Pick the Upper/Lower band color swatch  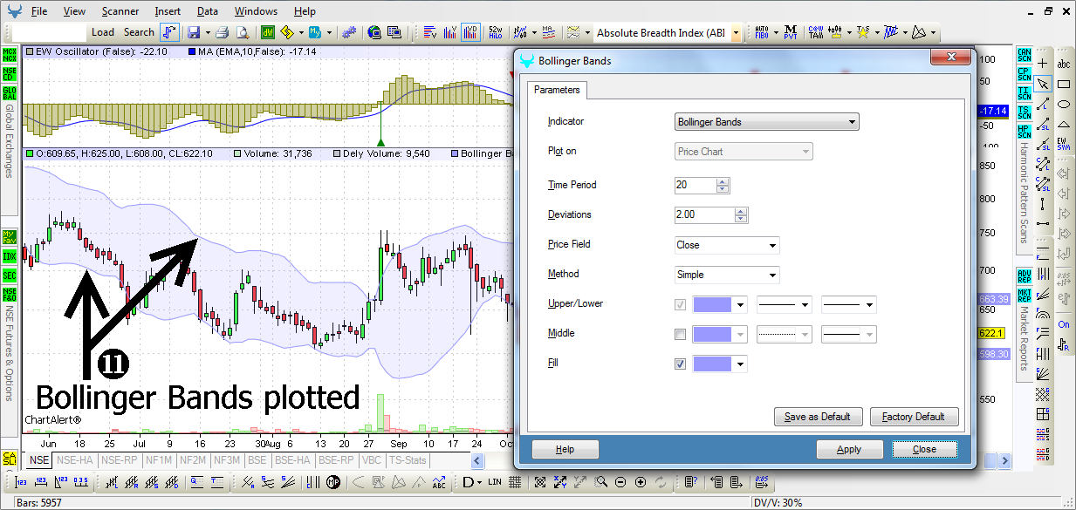pyautogui.click(x=714, y=305)
